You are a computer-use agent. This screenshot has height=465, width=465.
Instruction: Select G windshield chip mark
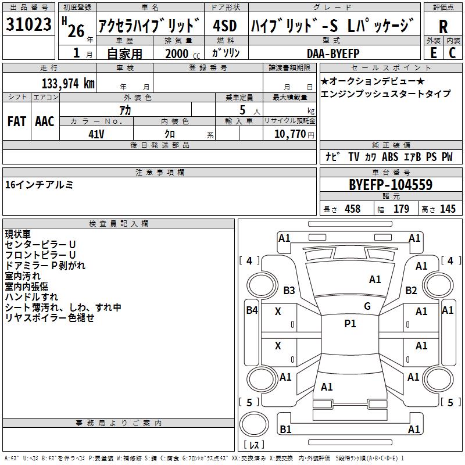(x=367, y=306)
